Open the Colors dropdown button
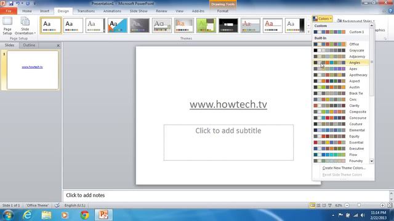This screenshot has width=394, height=221. point(323,19)
